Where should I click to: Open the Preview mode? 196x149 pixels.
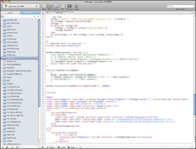pyautogui.click(x=56, y=7)
